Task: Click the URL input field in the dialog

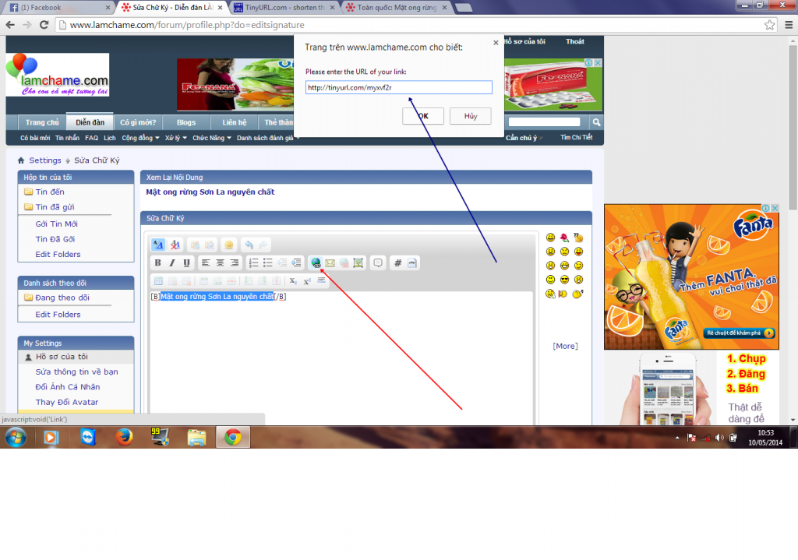Action: click(x=398, y=87)
